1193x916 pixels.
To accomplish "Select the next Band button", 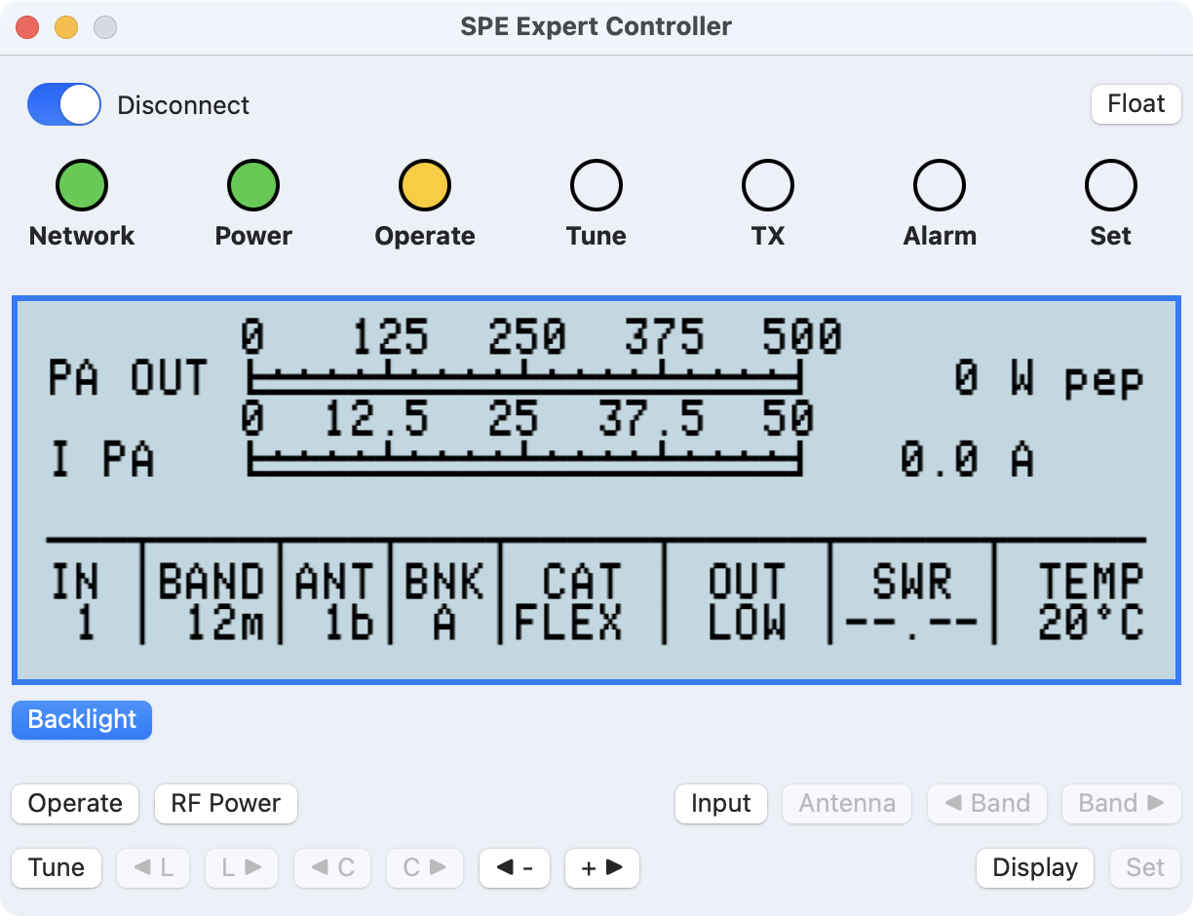I will coord(1122,804).
